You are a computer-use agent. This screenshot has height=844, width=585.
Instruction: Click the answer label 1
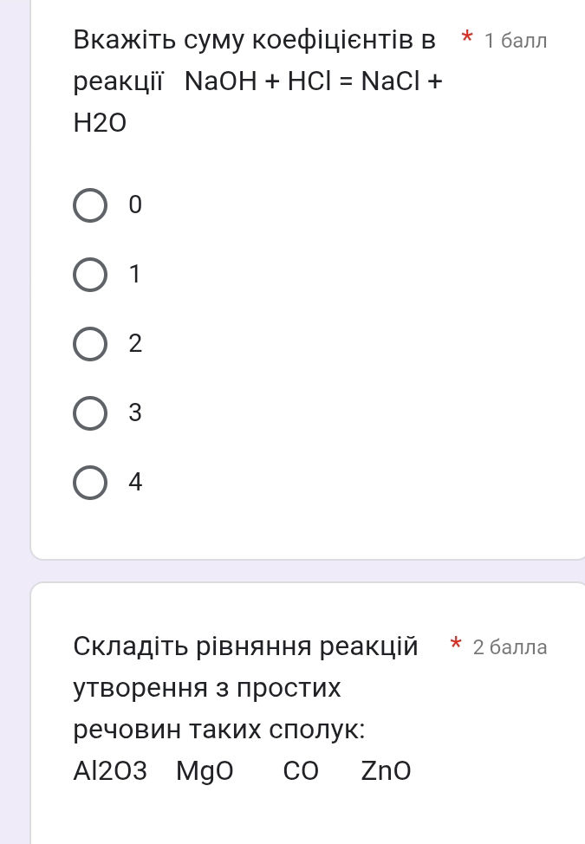point(134,275)
